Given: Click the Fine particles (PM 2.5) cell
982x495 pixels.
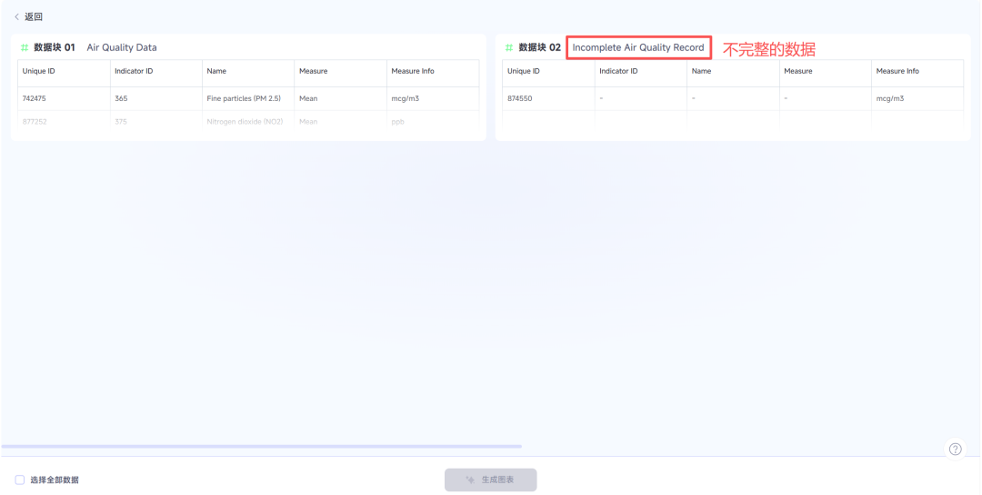Looking at the screenshot, I should 245,98.
